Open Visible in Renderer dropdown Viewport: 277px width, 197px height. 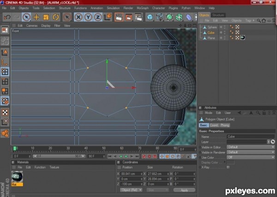251,152
